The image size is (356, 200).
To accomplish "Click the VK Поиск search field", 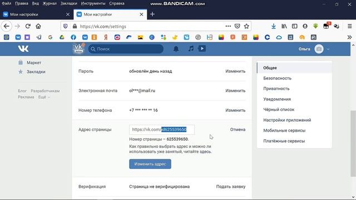I will click(x=126, y=49).
